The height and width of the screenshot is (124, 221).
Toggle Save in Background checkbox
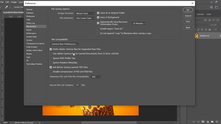coord(98,18)
